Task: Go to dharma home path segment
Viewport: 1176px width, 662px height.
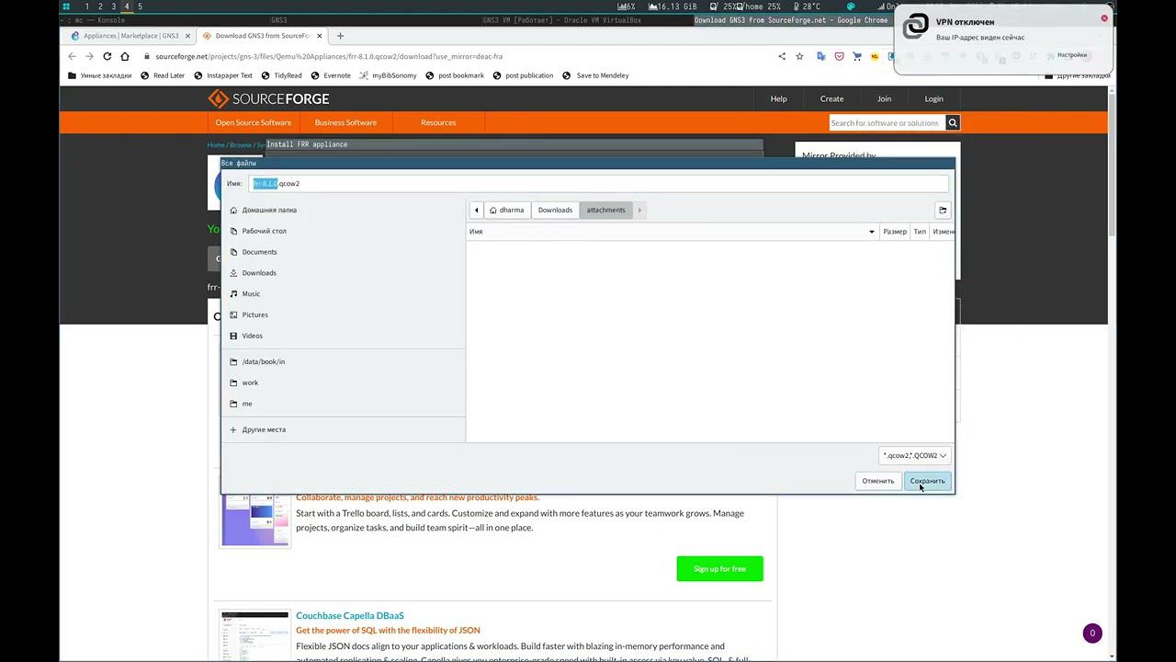Action: tap(507, 210)
